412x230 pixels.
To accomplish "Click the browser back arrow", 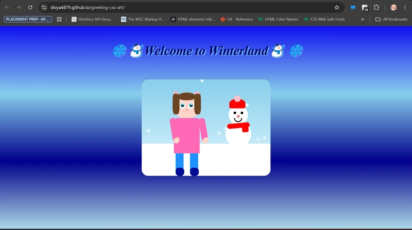I will pyautogui.click(x=7, y=8).
